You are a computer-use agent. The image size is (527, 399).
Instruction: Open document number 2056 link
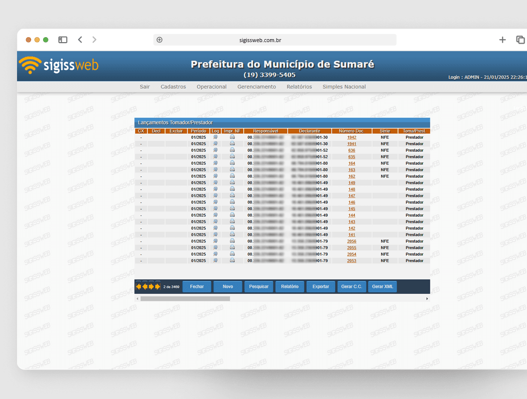(x=352, y=241)
